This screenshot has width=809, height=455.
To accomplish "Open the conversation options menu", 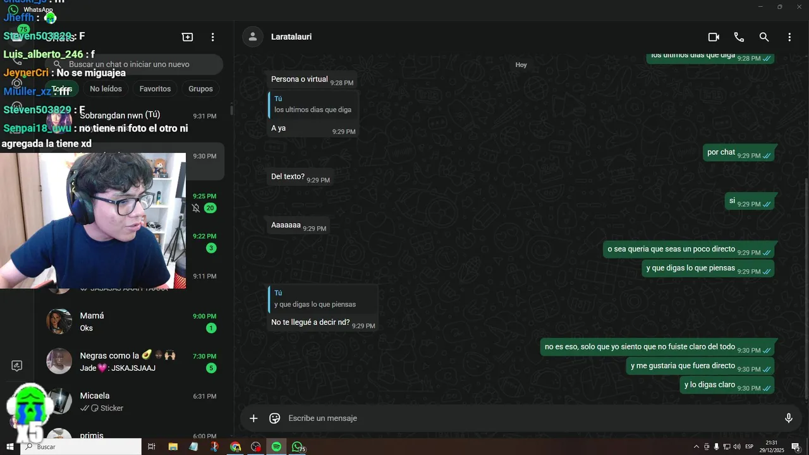I will click(x=789, y=37).
